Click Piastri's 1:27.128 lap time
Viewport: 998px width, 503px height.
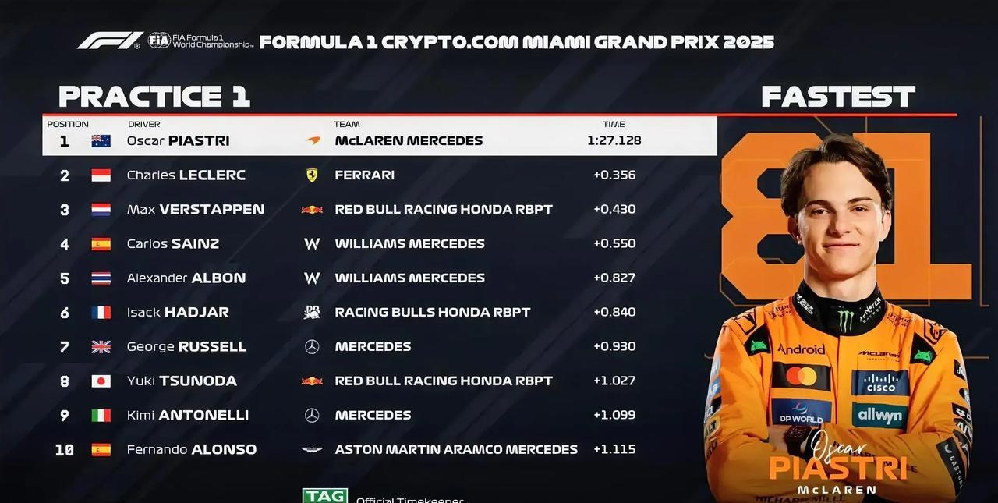click(614, 141)
